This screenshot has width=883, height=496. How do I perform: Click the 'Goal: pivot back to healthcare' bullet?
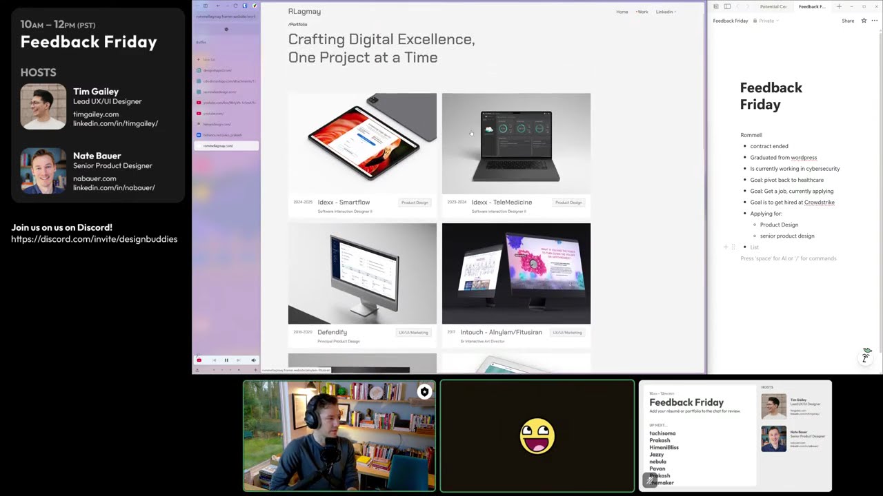pyautogui.click(x=787, y=180)
